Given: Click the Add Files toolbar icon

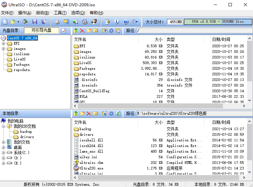Looking at the screenshot, I should coord(107,21).
